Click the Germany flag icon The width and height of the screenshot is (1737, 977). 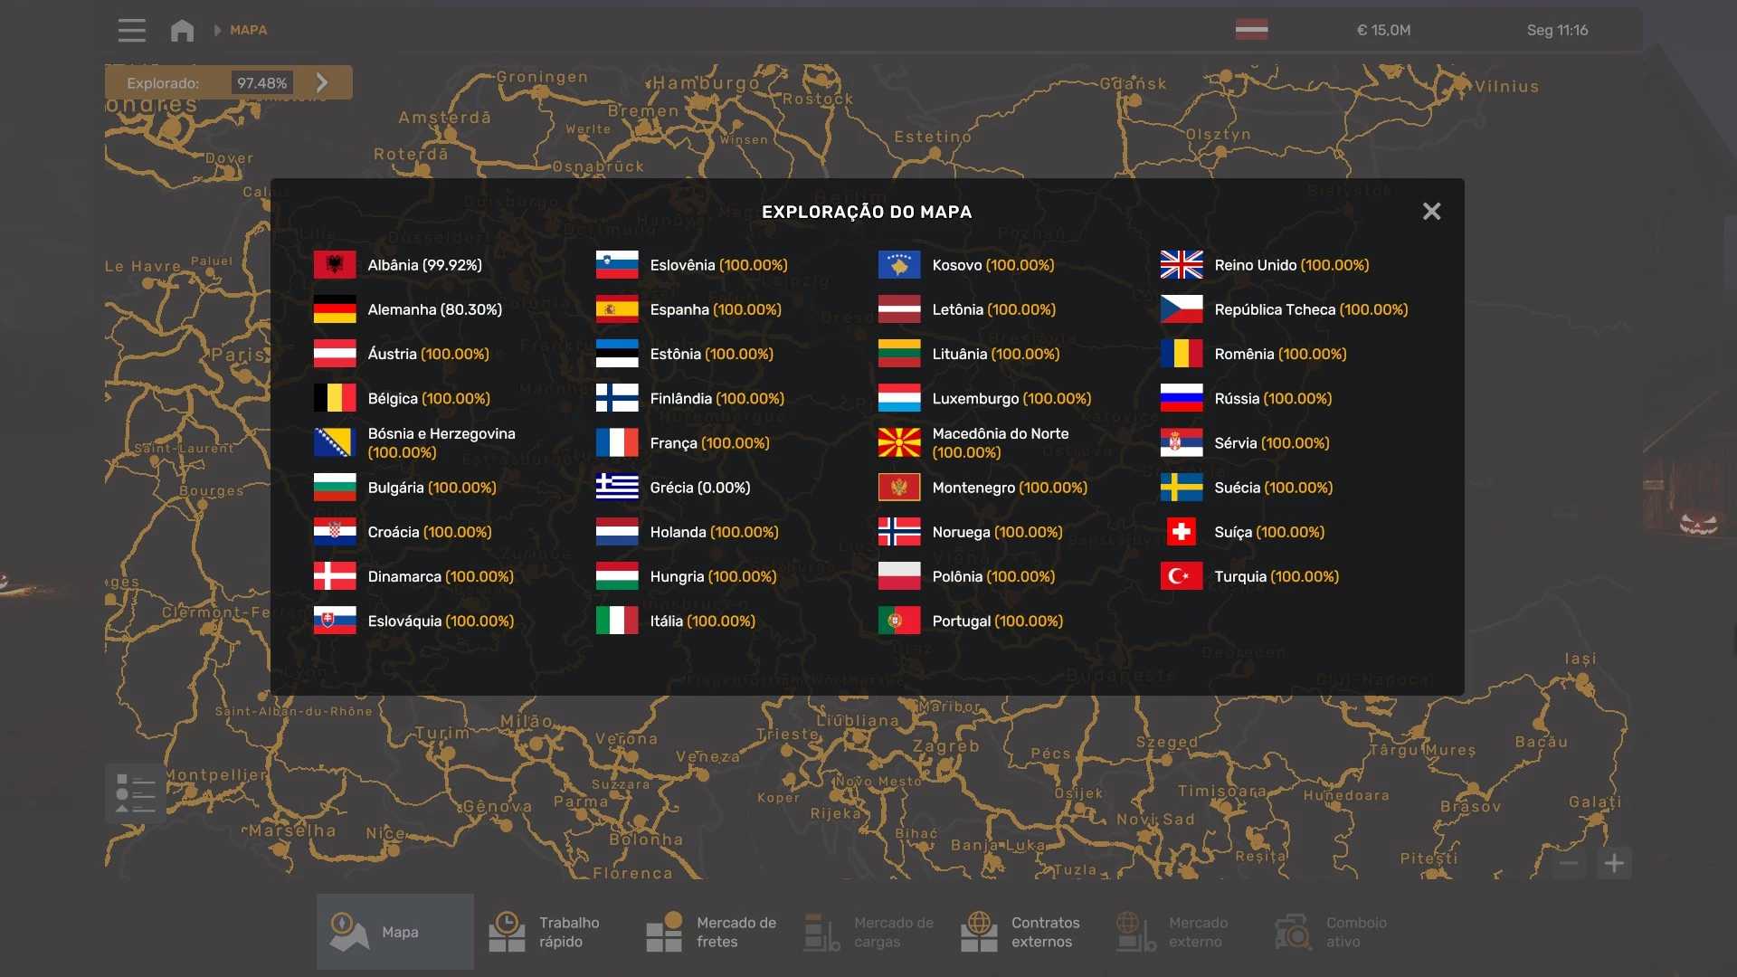click(335, 309)
